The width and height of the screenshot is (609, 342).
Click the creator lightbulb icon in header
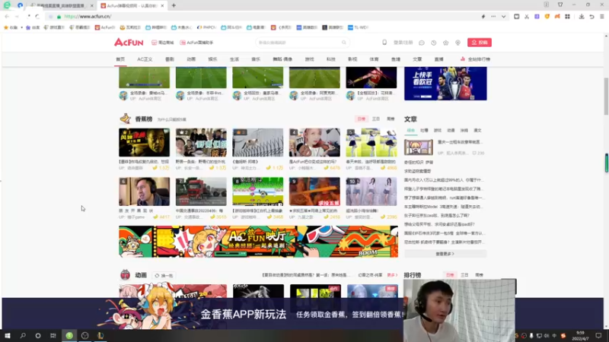tap(458, 43)
